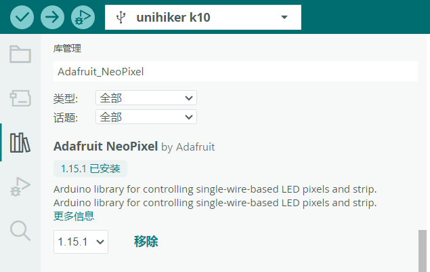Image resolution: width=430 pixels, height=272 pixels.
Task: Open the 更多信息 link
Action: tap(74, 216)
